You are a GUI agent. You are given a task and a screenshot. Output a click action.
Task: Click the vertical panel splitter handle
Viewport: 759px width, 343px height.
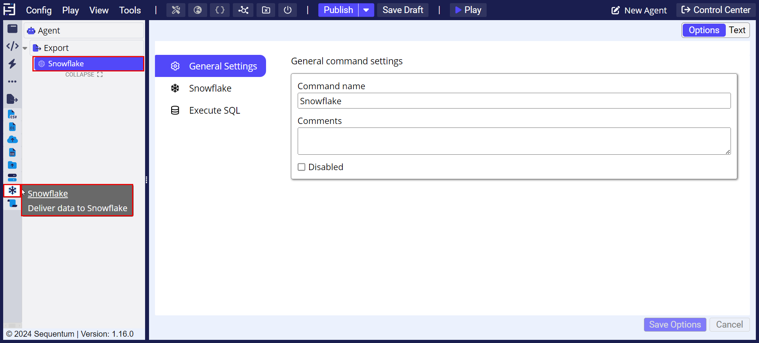147,180
